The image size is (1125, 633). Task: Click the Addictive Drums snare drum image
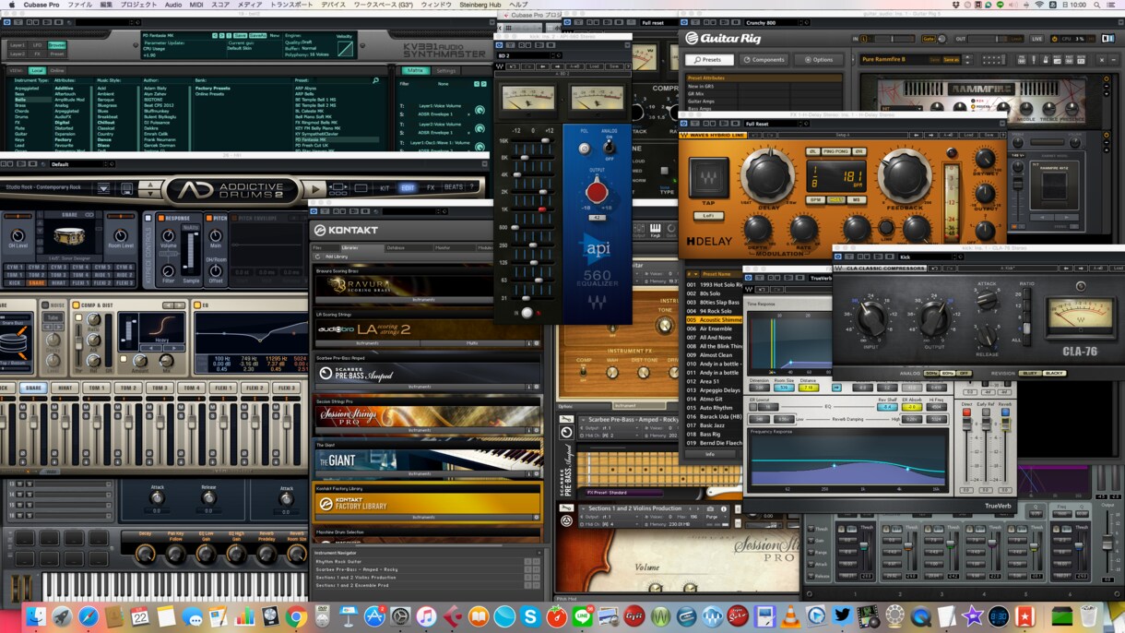pyautogui.click(x=69, y=234)
